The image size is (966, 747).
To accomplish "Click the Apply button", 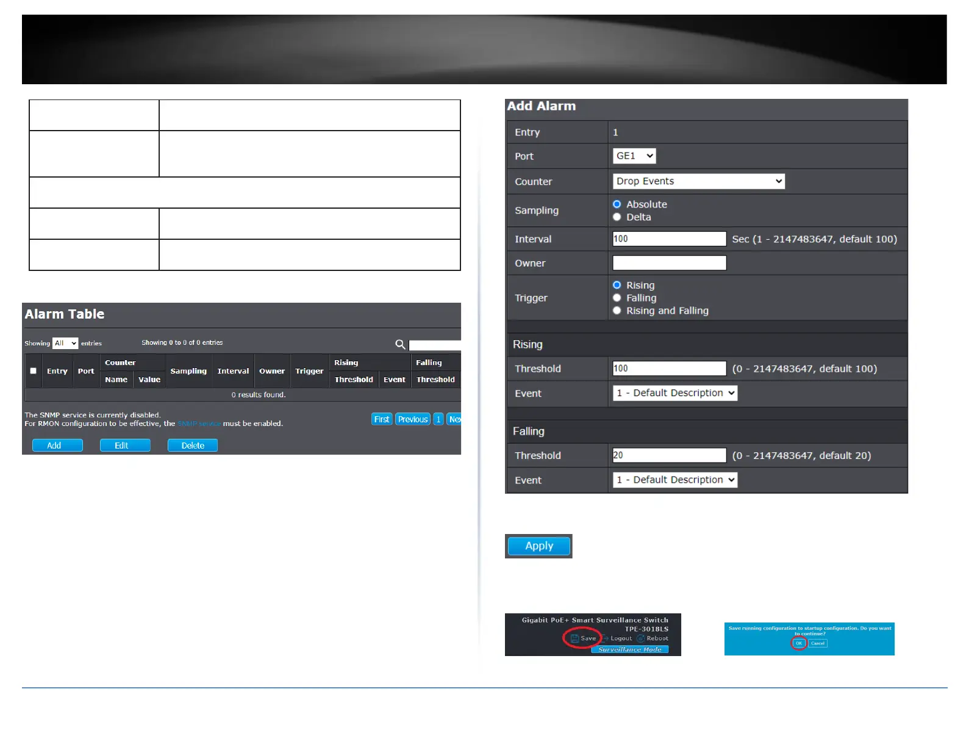I will click(x=539, y=546).
